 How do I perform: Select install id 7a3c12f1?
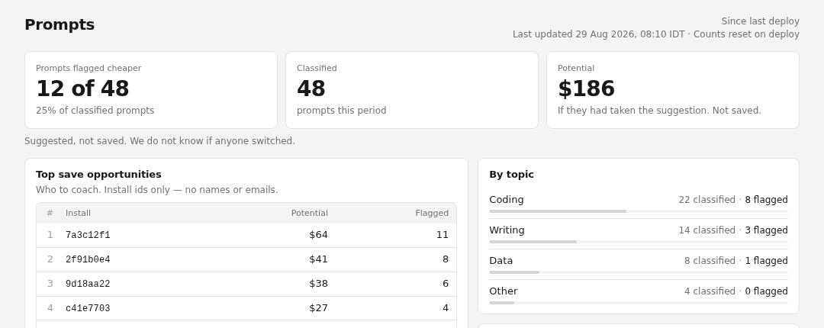pyautogui.click(x=88, y=235)
